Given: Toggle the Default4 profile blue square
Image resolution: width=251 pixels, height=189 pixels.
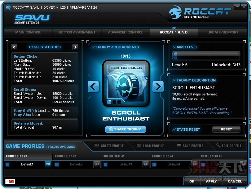Looking at the screenshot, I should click(154, 164).
